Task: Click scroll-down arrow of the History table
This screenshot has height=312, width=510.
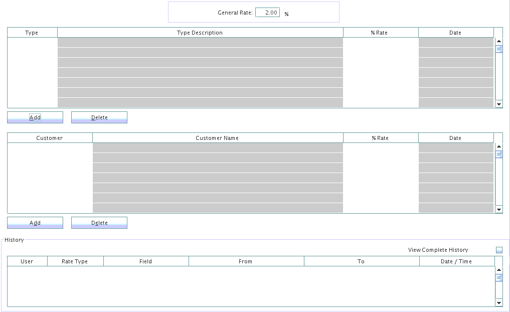Action: click(499, 302)
